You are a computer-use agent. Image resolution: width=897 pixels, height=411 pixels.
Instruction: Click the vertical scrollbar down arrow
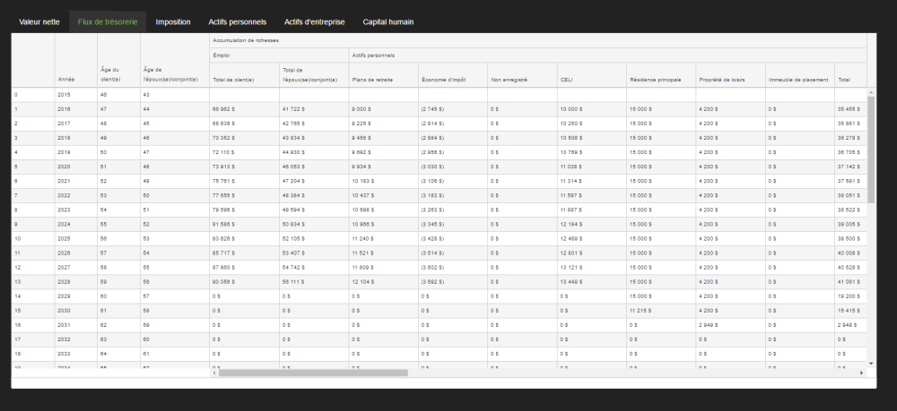tap(871, 363)
